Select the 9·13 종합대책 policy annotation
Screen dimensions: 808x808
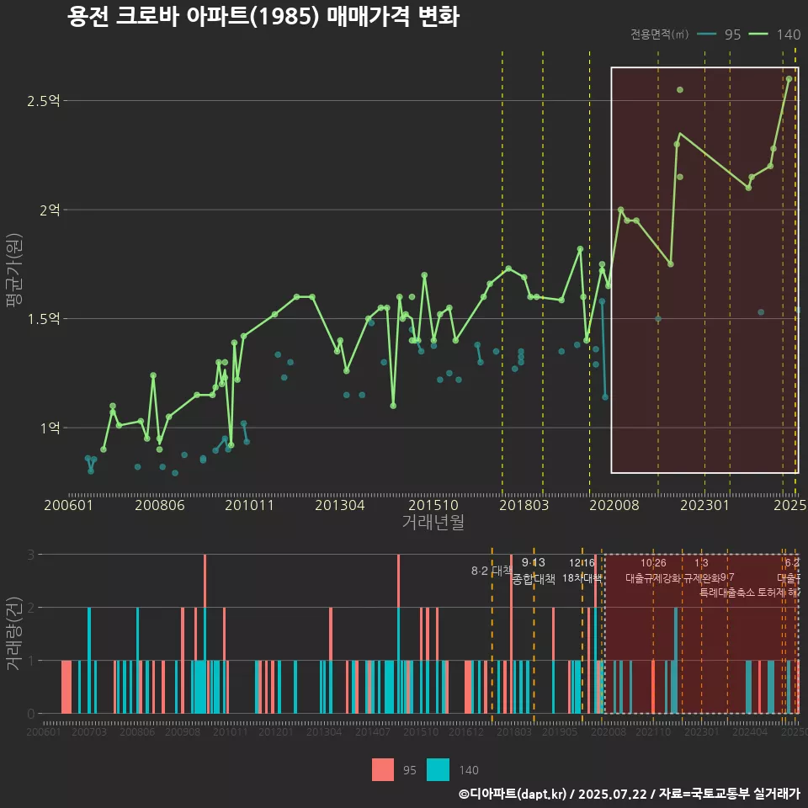click(534, 571)
